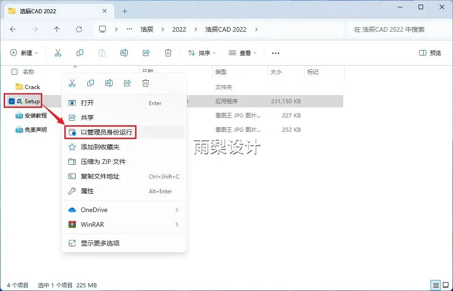Expand the hidden breadcrumb ellipsis
The width and height of the screenshot is (453, 291).
click(x=130, y=29)
